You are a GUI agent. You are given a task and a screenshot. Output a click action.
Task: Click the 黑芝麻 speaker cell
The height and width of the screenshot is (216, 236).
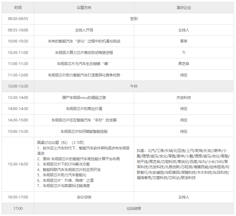184,64
